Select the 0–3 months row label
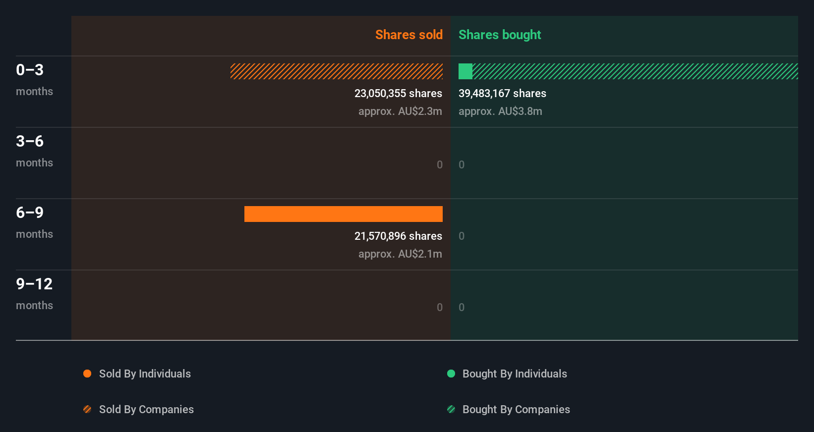Screen dimensions: 814x432 pyautogui.click(x=34, y=79)
